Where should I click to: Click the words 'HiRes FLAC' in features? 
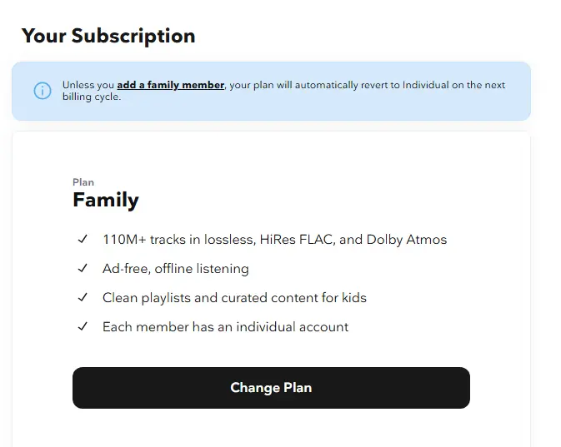296,240
